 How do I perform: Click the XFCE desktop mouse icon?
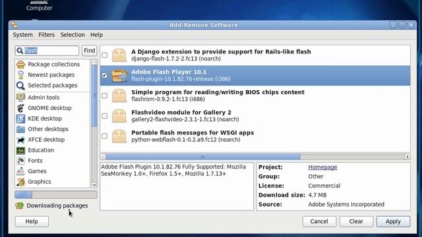point(20,140)
